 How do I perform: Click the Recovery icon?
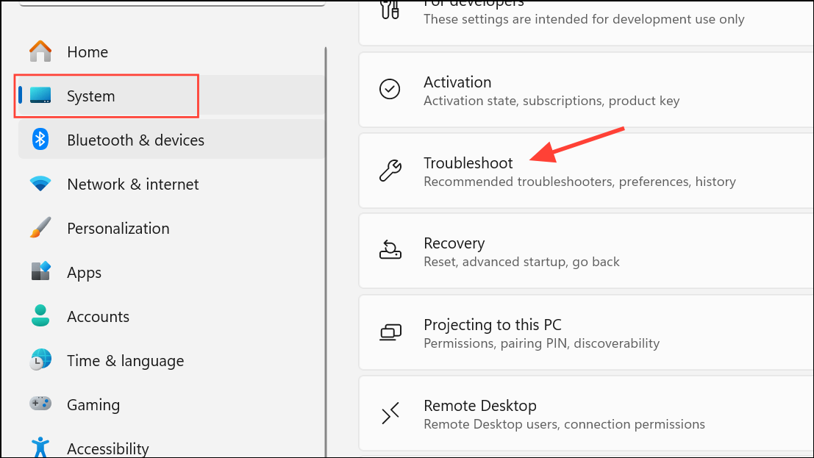[390, 251]
